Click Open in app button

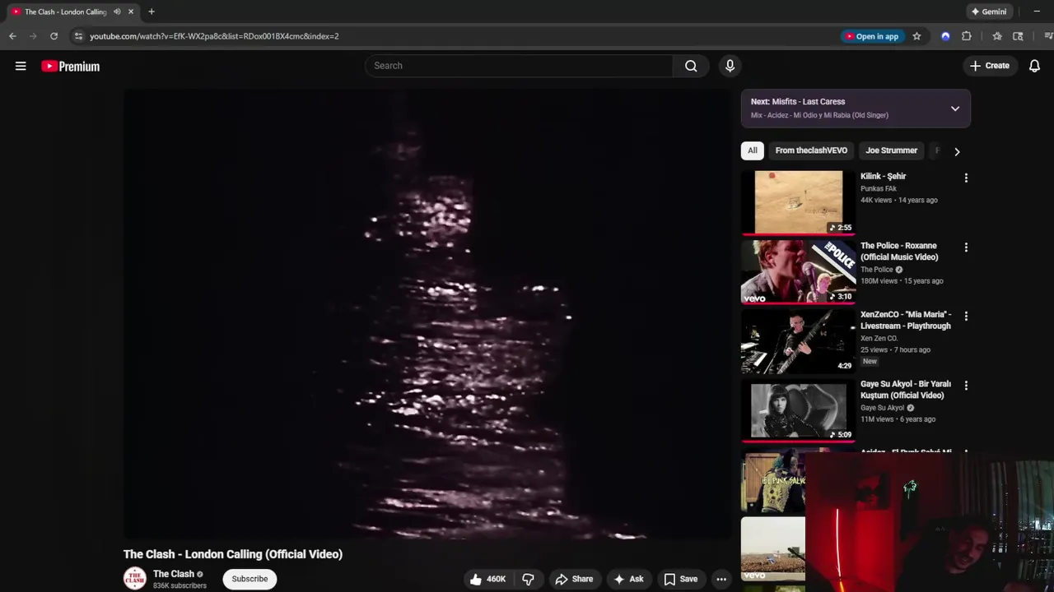coord(871,36)
